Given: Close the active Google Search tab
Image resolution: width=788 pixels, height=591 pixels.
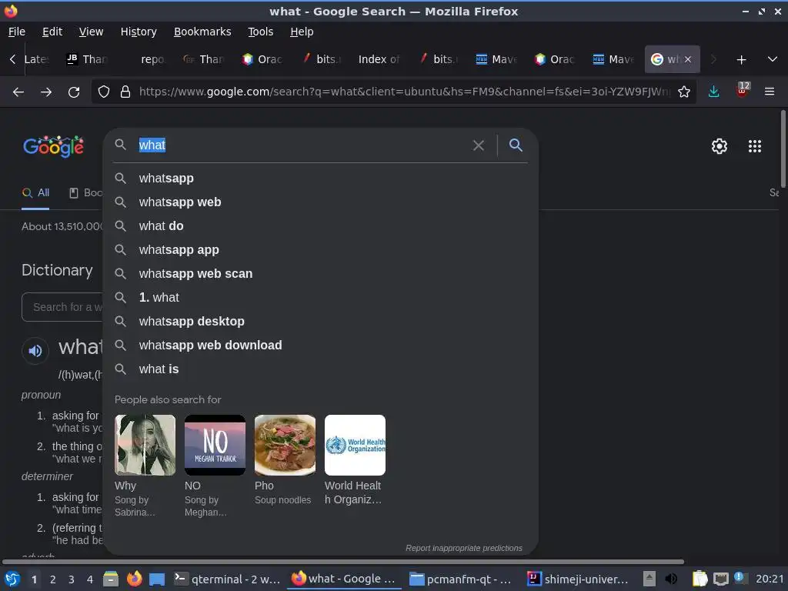Looking at the screenshot, I should click(x=688, y=59).
